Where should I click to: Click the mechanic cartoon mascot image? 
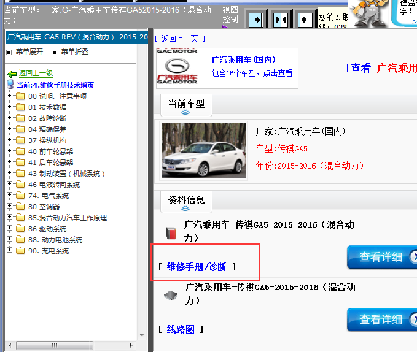pyautogui.click(x=370, y=13)
